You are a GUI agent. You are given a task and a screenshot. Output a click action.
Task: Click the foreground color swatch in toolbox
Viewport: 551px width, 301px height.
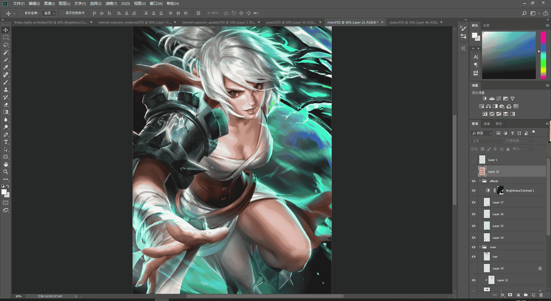(4, 192)
